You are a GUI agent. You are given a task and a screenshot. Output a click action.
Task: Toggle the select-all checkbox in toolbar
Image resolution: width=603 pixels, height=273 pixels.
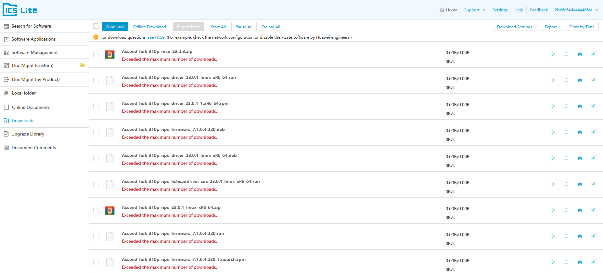point(96,26)
